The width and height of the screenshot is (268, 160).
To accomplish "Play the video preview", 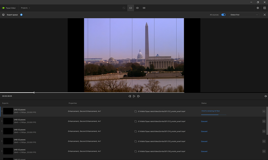I will [x=134, y=96].
